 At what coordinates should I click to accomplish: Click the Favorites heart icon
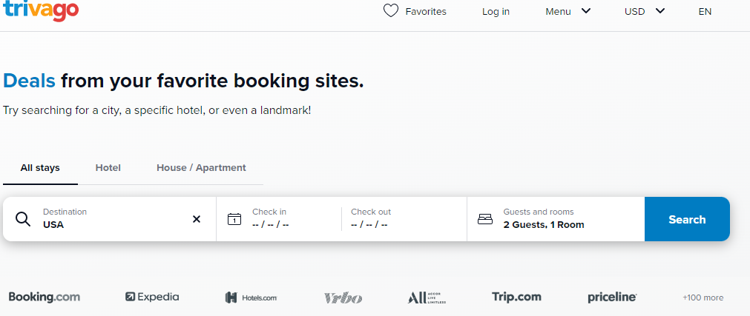(391, 11)
